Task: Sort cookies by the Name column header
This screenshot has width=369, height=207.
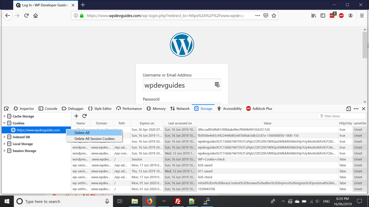Action: tap(80, 123)
